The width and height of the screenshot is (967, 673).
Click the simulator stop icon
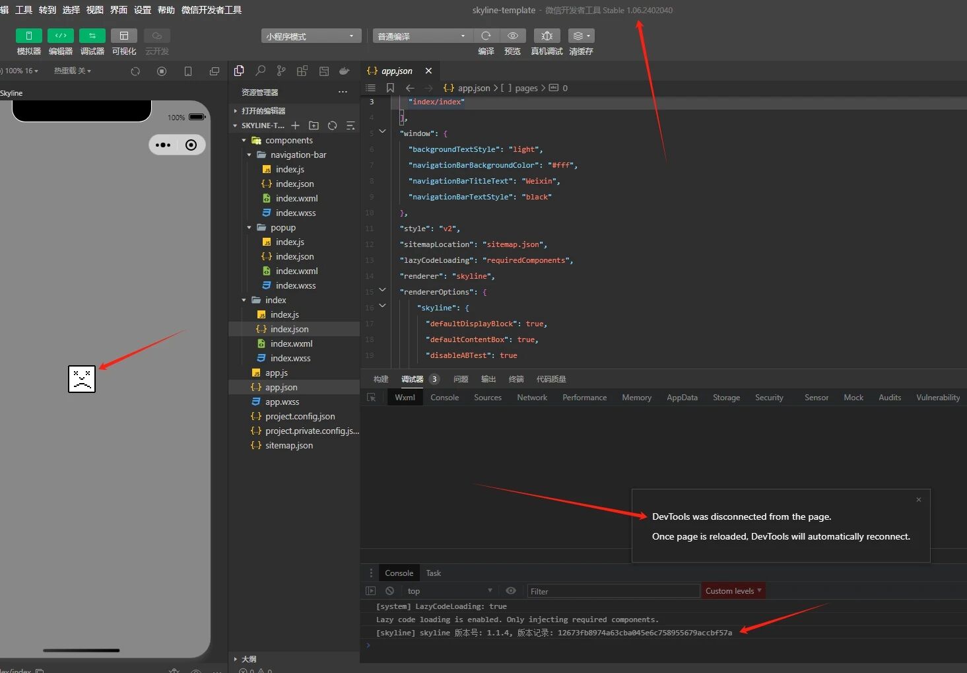162,71
